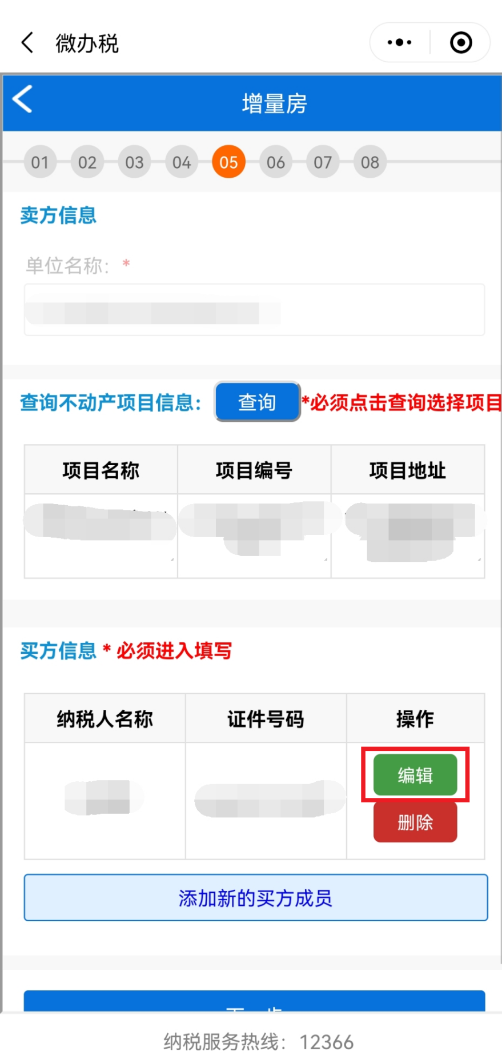
Task: Open the mini program three-dots menu
Action: [x=399, y=42]
